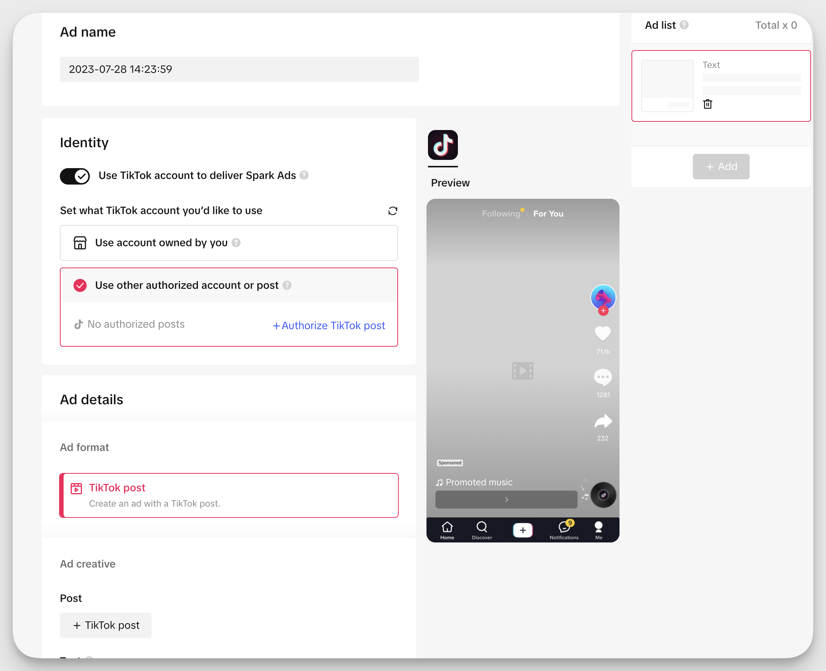This screenshot has width=826, height=671.
Task: Click the + TikTok post button
Action: (105, 625)
